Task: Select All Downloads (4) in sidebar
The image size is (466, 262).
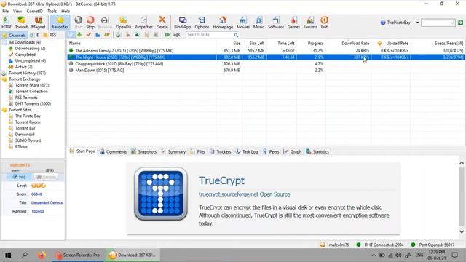Action: tap(24, 42)
